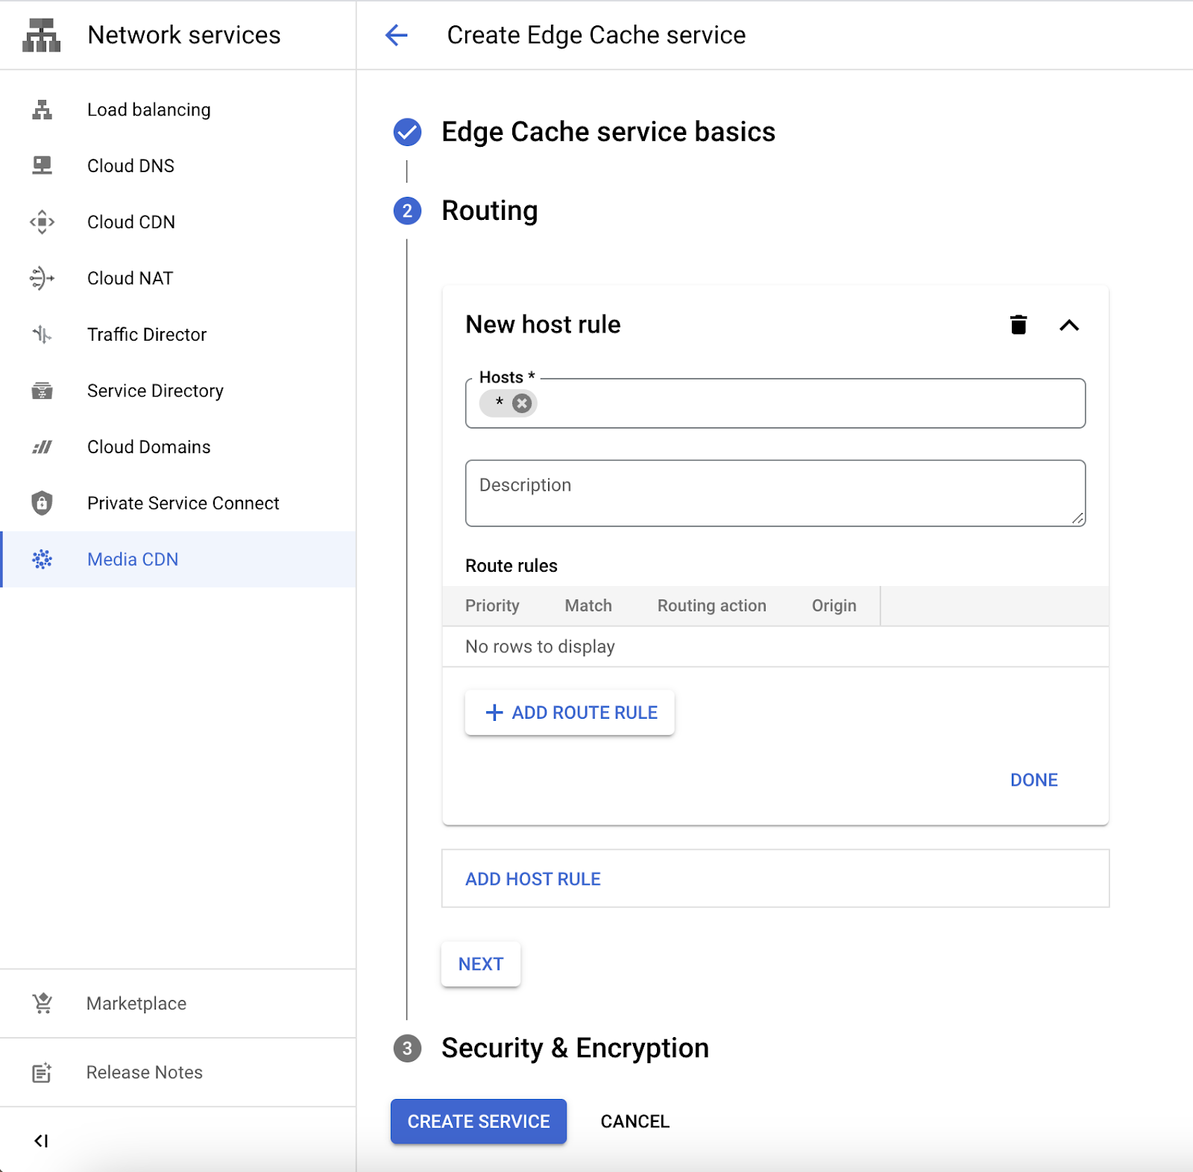Open the Cloud CDN icon in navigation
This screenshot has height=1172, width=1193.
43,222
